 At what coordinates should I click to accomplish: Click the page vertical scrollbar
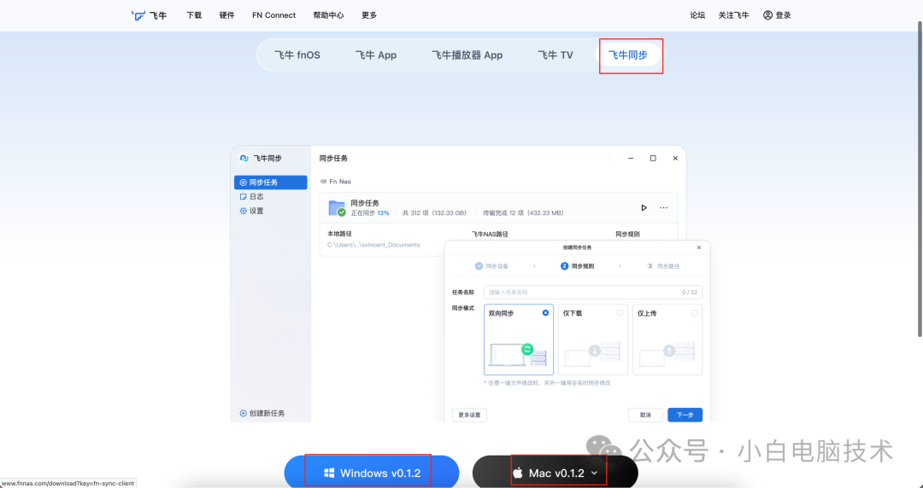tap(920, 179)
